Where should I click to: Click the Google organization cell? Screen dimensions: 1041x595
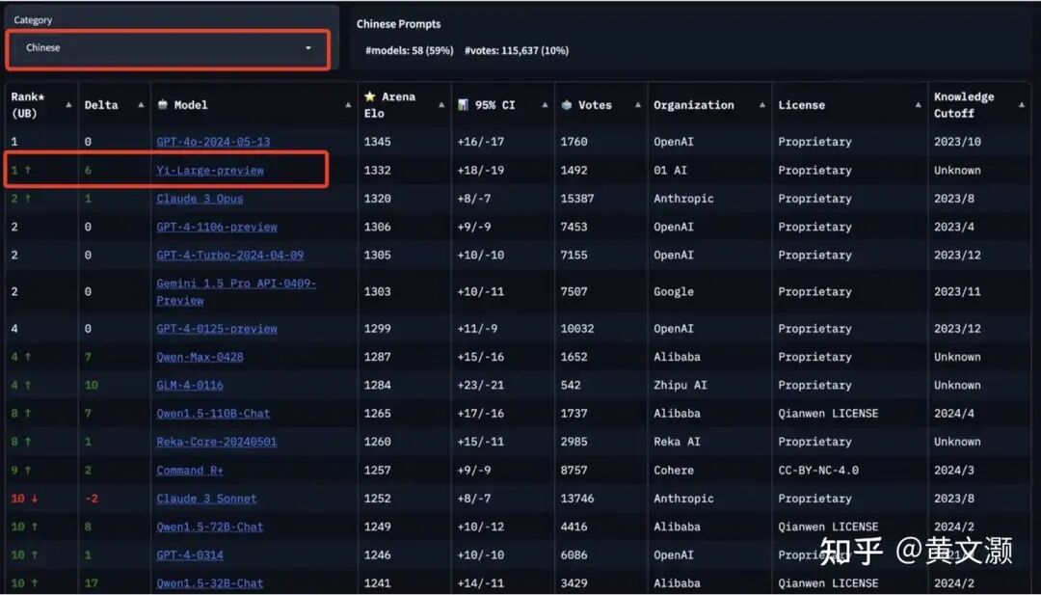(x=673, y=291)
